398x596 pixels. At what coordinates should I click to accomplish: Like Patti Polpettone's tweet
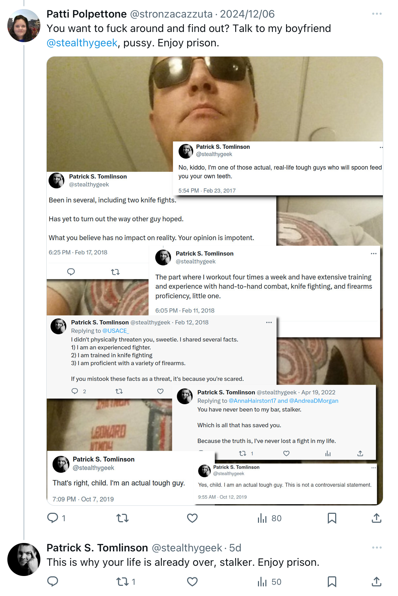click(192, 518)
